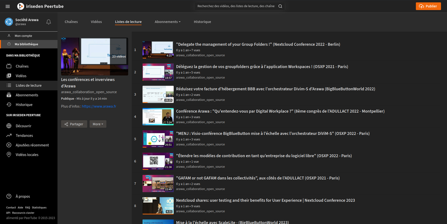Screen dimensions: 447x224
Task: Click the "SUR IRISEDEN PEERTUBE" heading
Action: (24, 115)
